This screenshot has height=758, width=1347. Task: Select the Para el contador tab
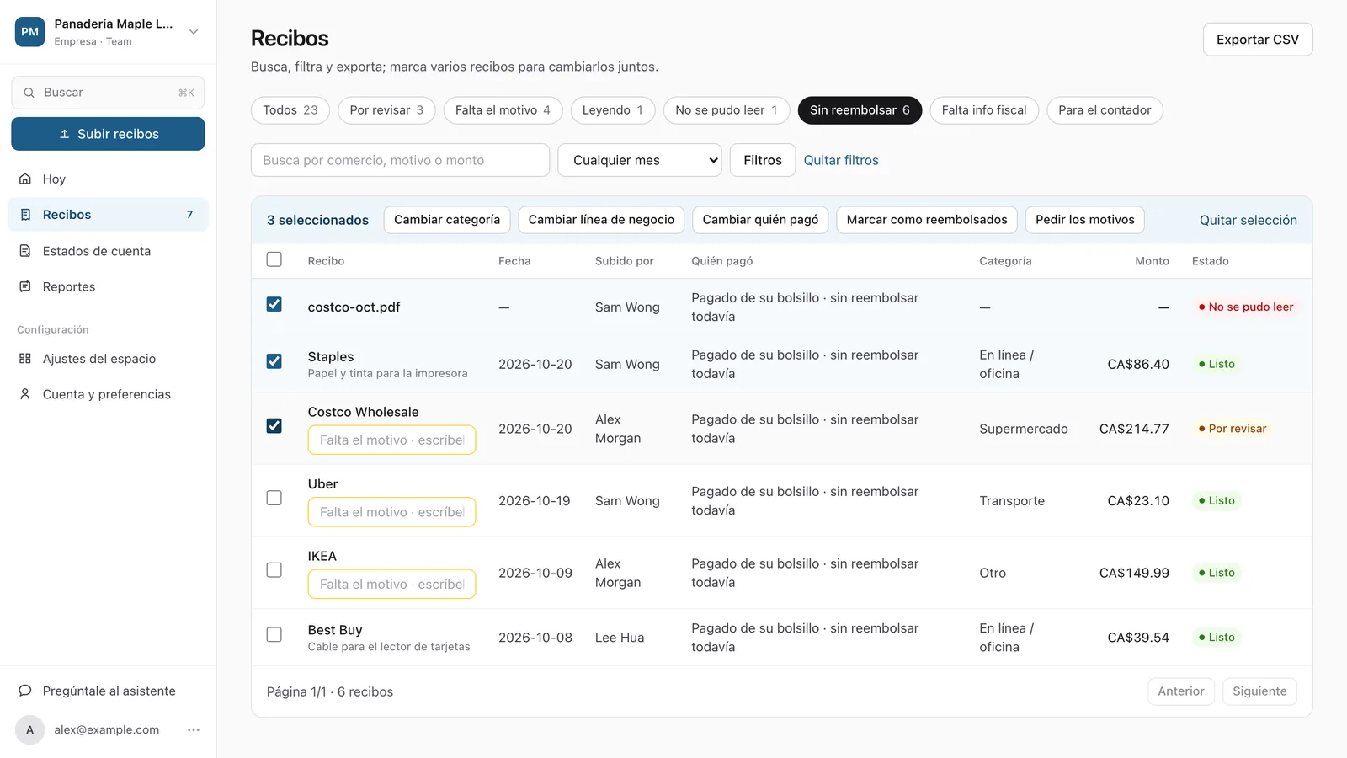1105,110
